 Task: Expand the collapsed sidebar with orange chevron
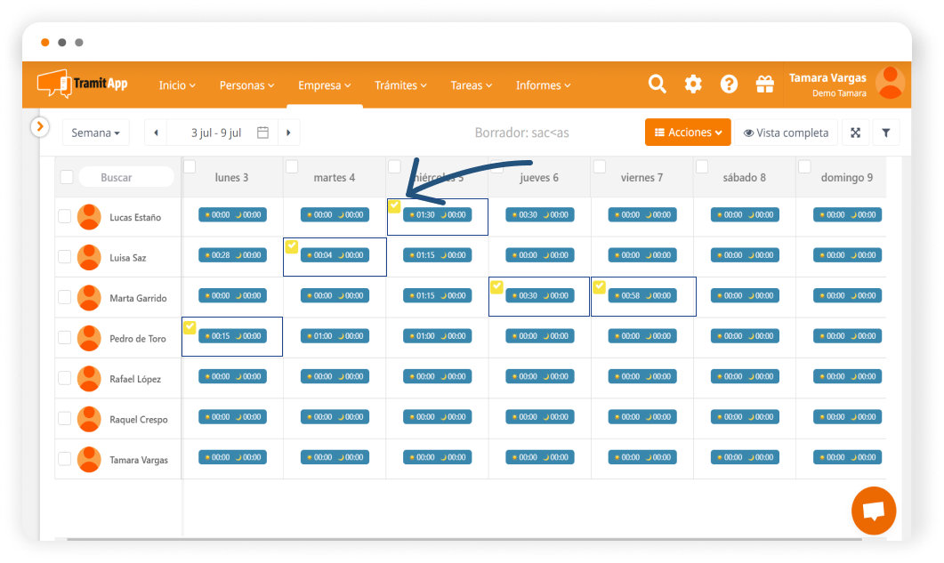[x=39, y=127]
